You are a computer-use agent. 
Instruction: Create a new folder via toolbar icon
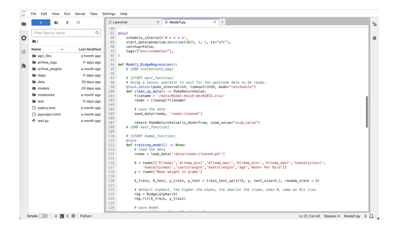[x=56, y=23]
